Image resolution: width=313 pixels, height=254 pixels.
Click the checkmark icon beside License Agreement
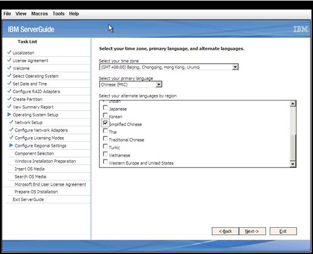[x=9, y=60]
